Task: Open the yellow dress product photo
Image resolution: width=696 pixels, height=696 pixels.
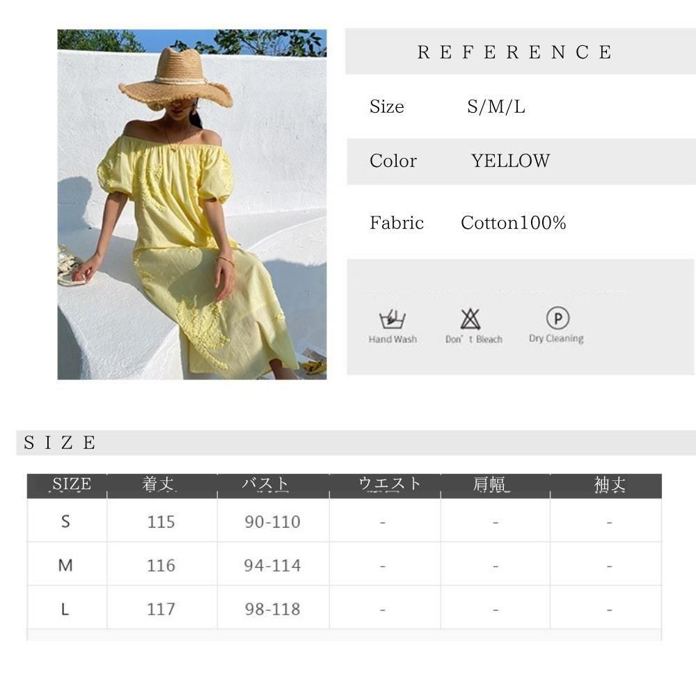Action: 192,204
